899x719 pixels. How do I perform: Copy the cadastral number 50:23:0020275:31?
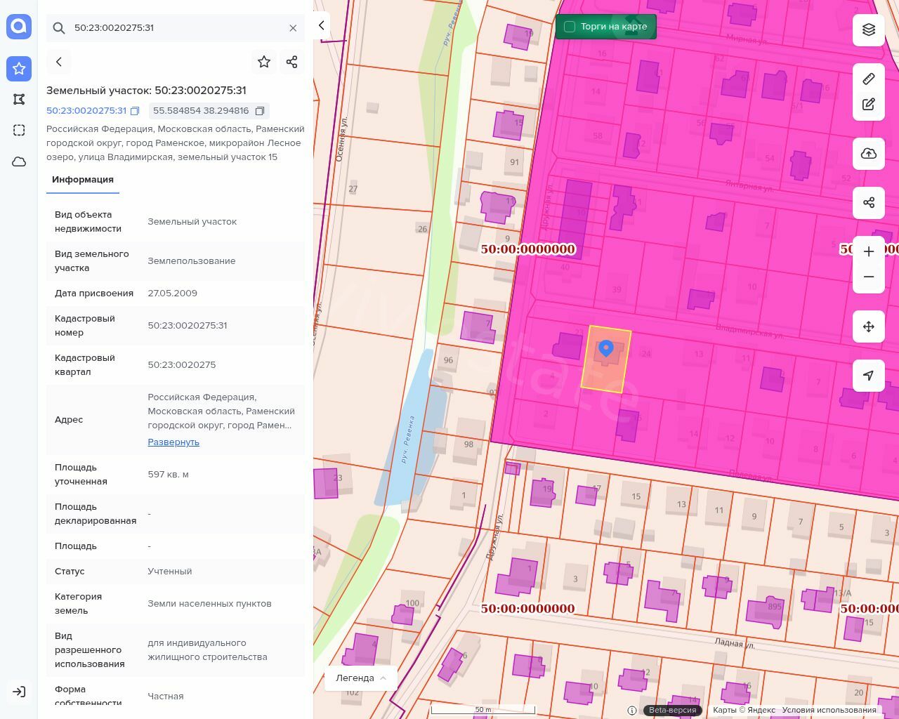pos(135,111)
